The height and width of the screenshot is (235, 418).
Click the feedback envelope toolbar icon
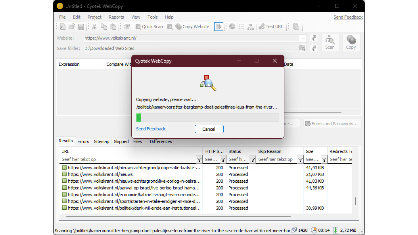[x=295, y=27]
